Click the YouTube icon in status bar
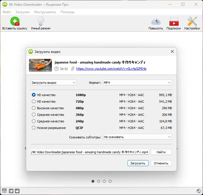 click(x=4, y=191)
